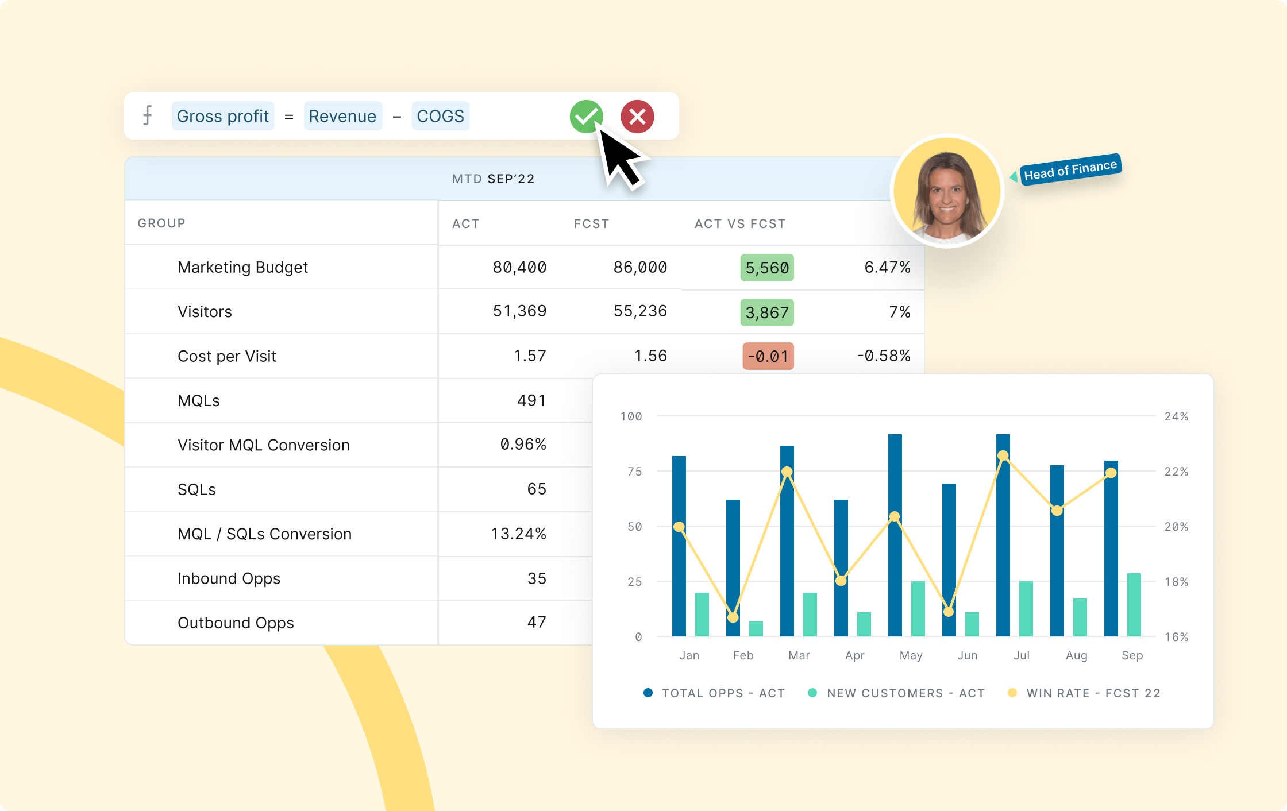
Task: Select the COGS variable chip
Action: [440, 115]
